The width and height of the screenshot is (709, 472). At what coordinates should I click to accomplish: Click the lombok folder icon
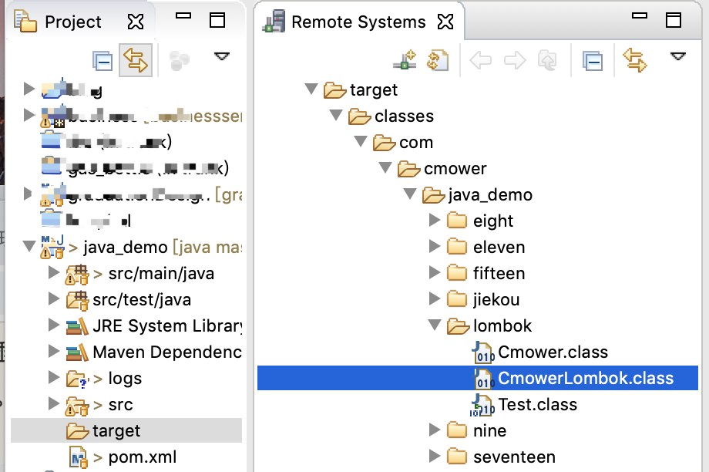[458, 325]
